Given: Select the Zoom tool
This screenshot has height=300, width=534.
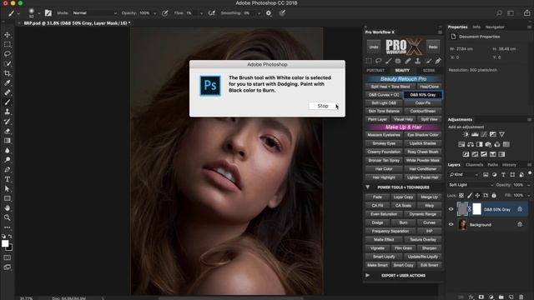Looking at the screenshot, I should tap(8, 217).
